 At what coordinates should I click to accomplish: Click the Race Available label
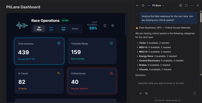pos(78,59)
